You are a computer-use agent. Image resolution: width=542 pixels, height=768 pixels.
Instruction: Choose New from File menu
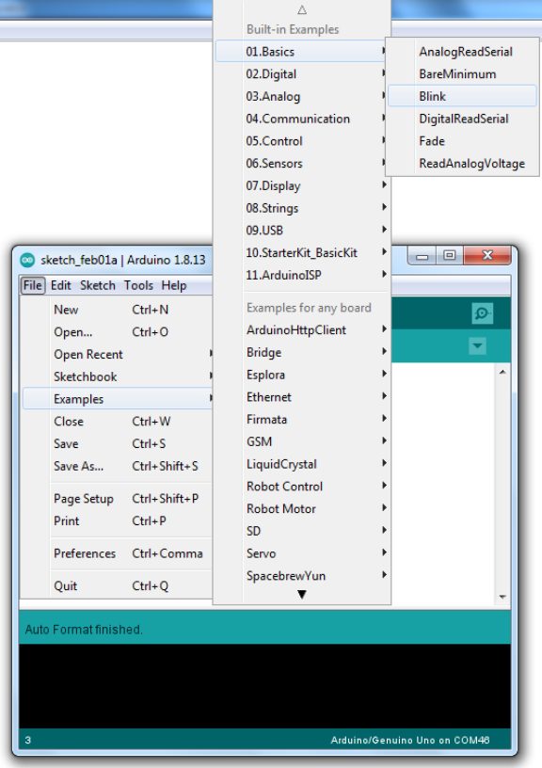pos(118,310)
